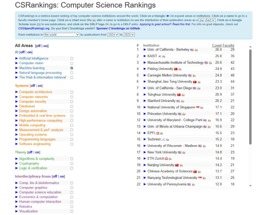This screenshot has width=264, height=215.
Task: Turn Systems areas off
Action: 33,86
